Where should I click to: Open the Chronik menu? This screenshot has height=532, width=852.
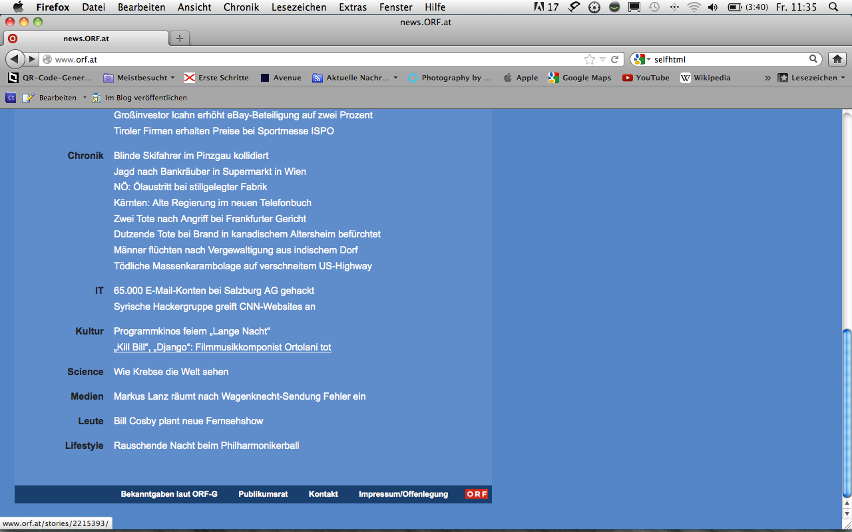pos(242,7)
